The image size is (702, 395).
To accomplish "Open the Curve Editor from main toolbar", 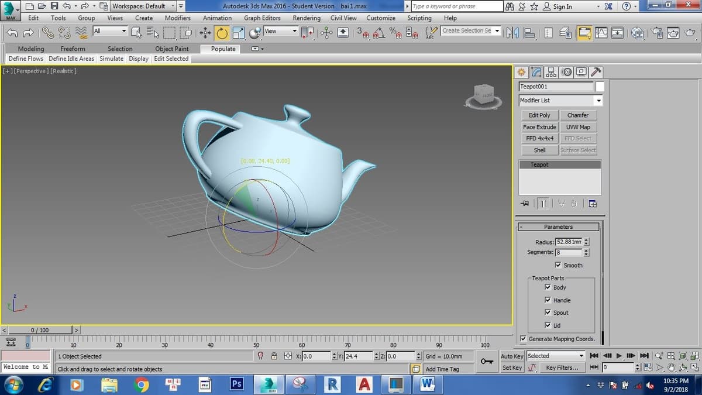I will click(x=601, y=33).
